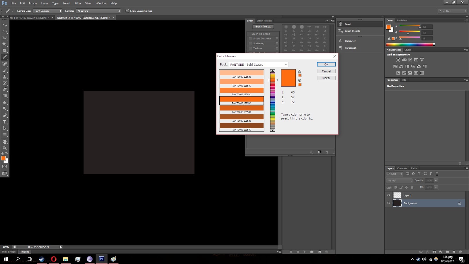This screenshot has width=469, height=264.
Task: Switch to the Channels tab
Action: (x=402, y=168)
